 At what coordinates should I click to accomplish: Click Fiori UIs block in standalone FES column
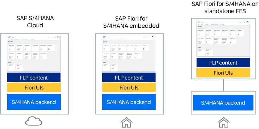click(223, 73)
